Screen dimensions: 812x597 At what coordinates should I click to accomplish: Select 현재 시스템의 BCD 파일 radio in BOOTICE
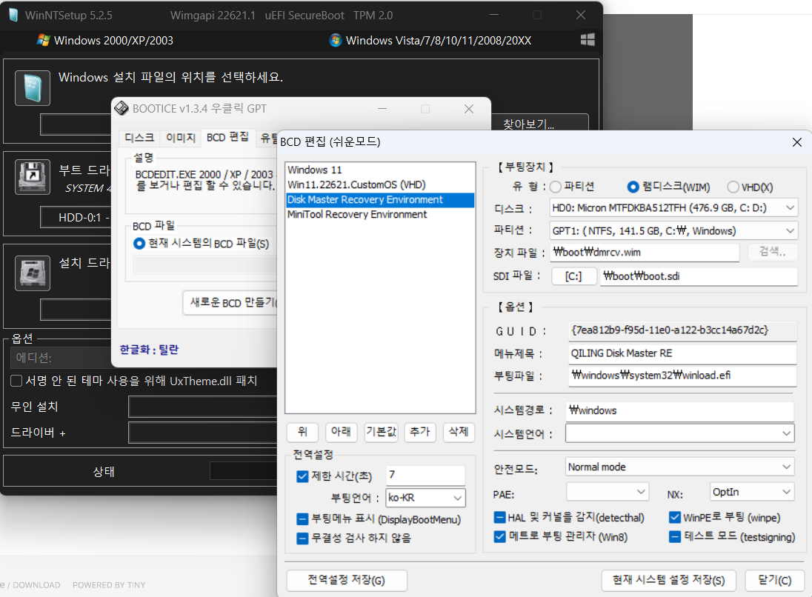point(139,244)
